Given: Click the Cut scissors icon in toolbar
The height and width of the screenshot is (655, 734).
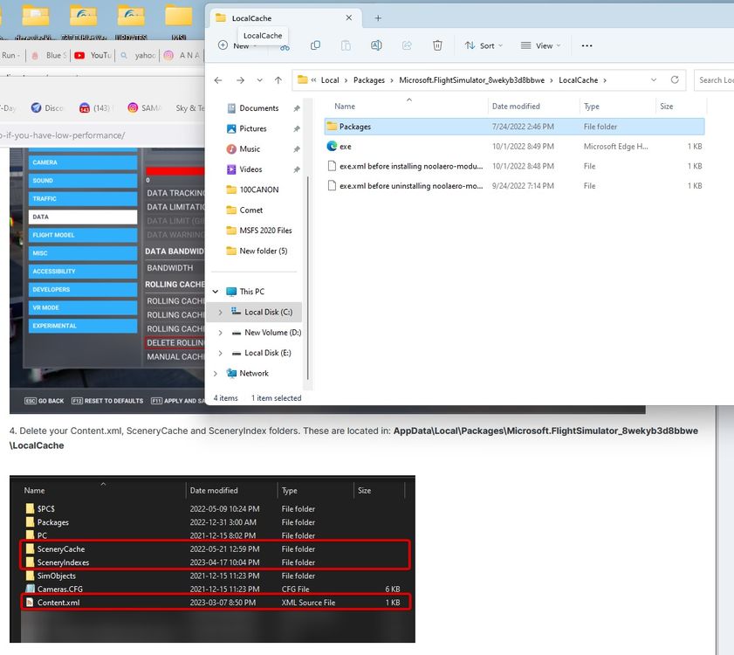Looking at the screenshot, I should [x=285, y=45].
